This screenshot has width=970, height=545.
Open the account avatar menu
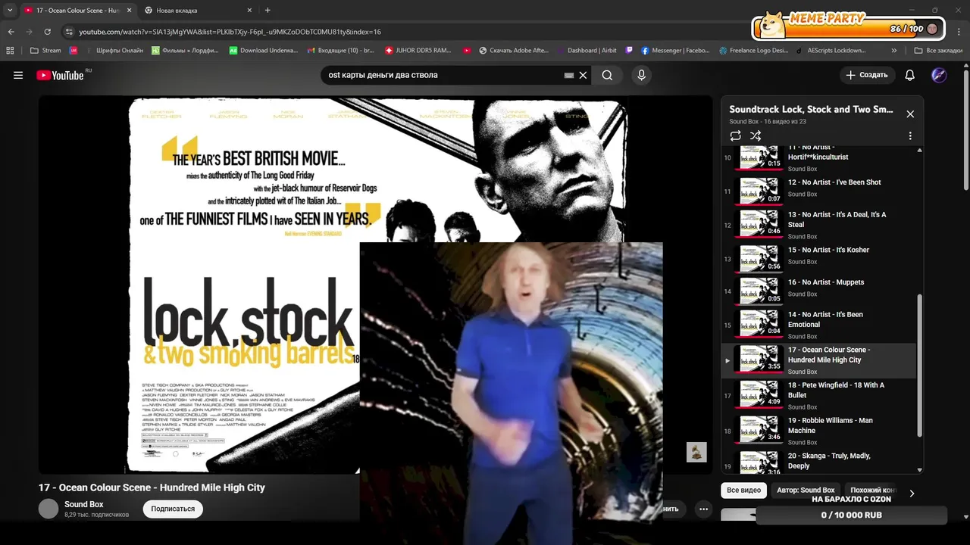point(939,75)
